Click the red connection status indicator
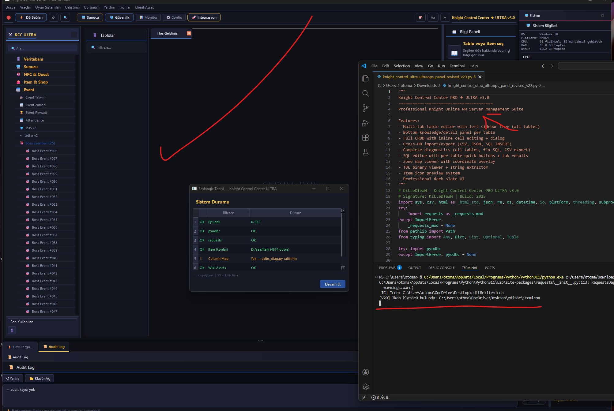 [x=9, y=17]
